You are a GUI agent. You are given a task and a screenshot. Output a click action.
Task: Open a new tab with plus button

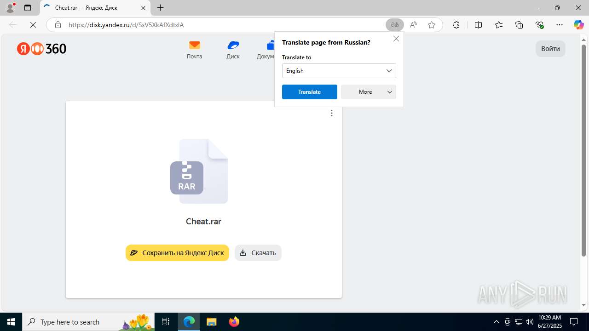point(160,8)
